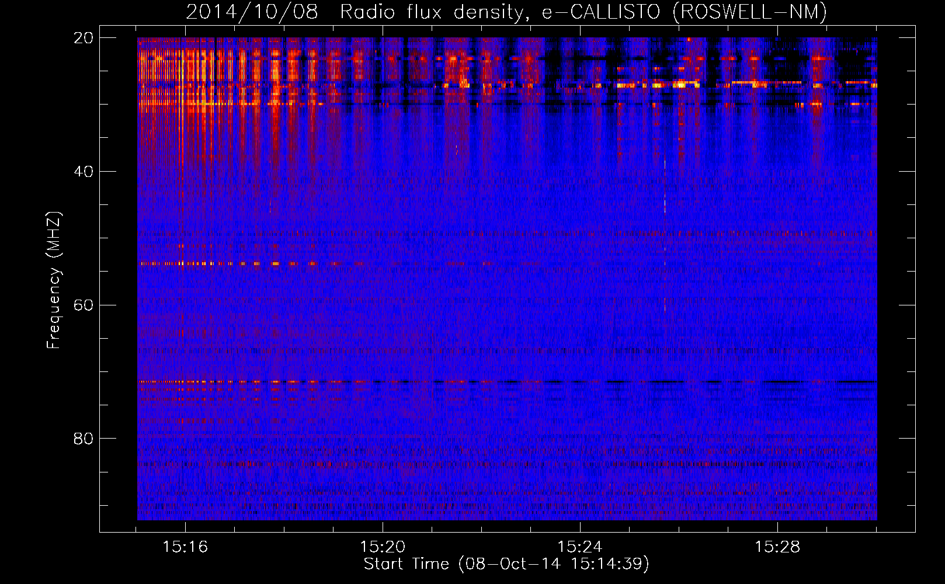Click the 15:20 time tick label
This screenshot has width=945, height=584.
click(383, 547)
